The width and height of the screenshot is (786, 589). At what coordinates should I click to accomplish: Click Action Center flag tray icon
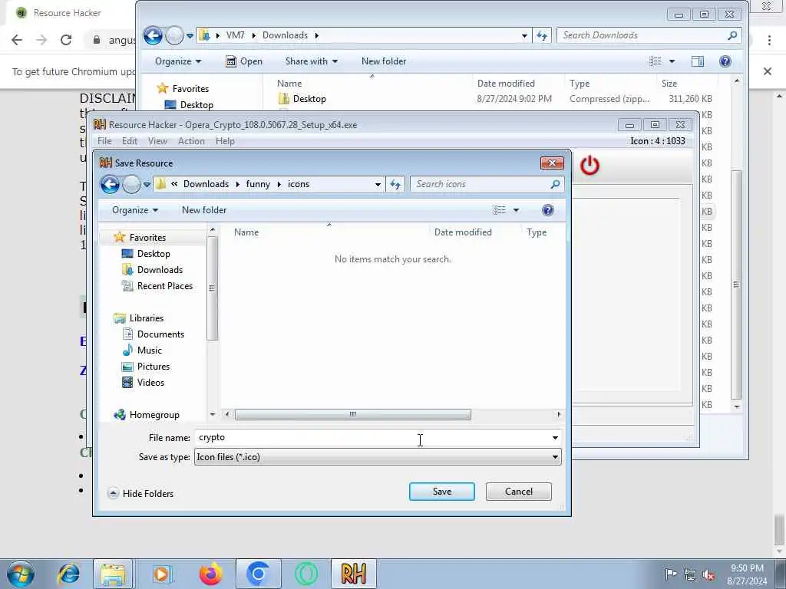tap(671, 574)
